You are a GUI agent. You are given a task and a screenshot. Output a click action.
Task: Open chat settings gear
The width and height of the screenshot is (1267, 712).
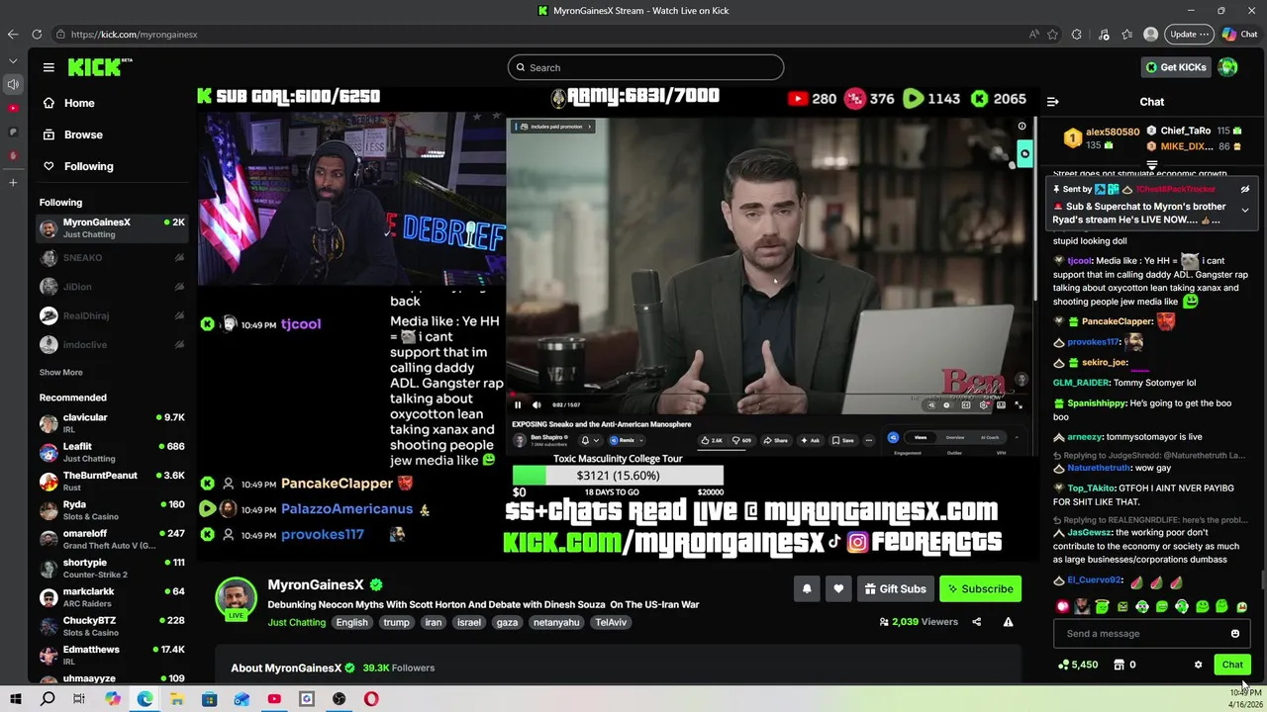coord(1198,665)
